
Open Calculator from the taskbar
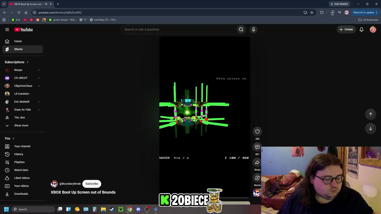[95, 209]
